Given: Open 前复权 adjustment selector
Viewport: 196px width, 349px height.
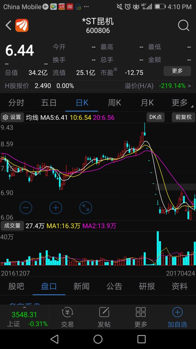Looking at the screenshot, I should pos(183,117).
